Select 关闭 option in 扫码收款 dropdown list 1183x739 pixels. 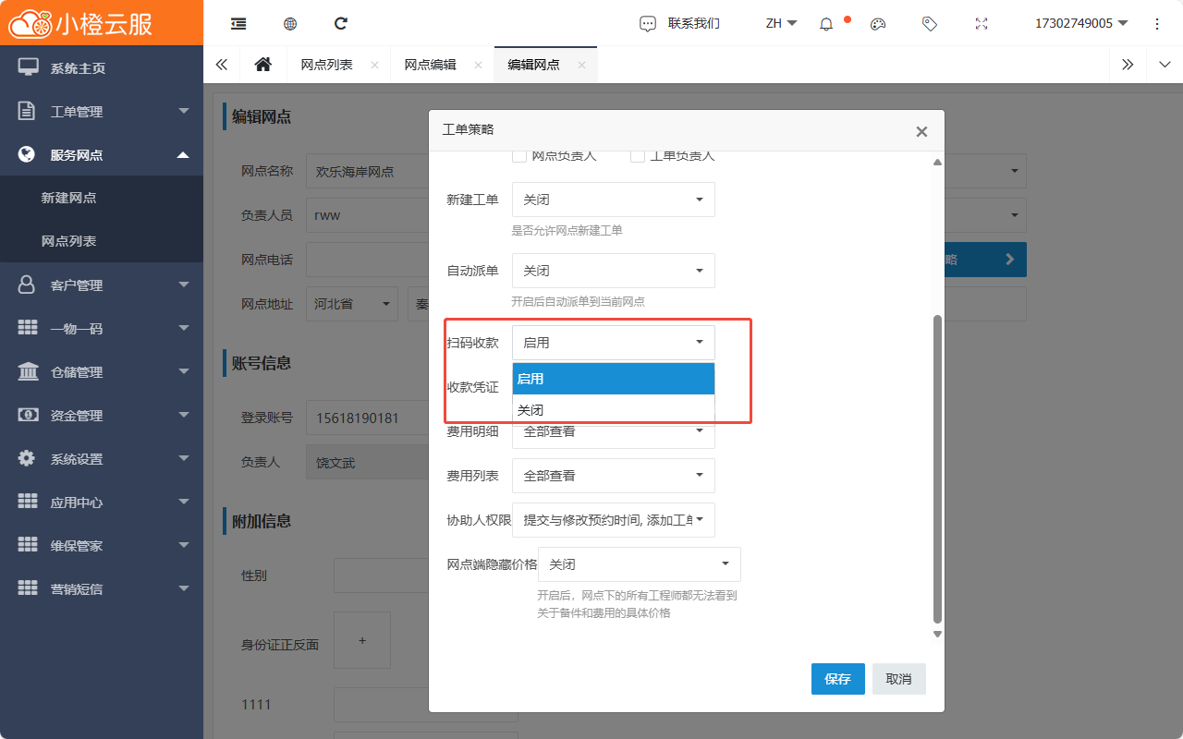613,410
